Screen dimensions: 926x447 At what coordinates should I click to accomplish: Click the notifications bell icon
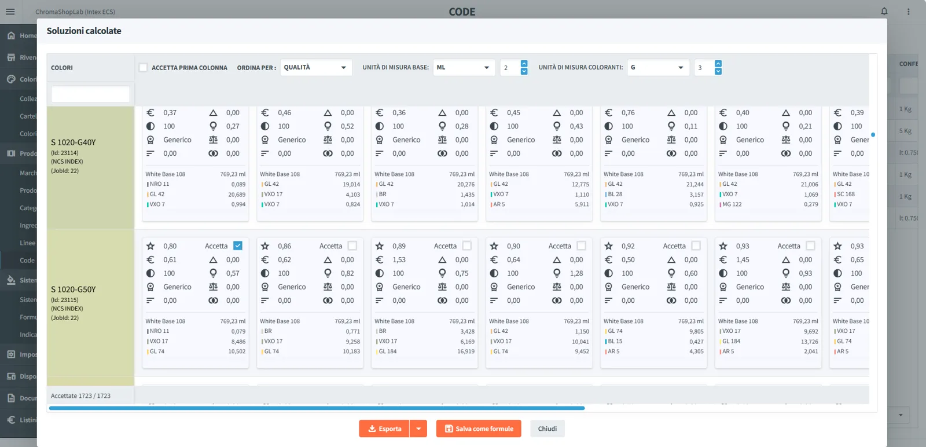[884, 12]
